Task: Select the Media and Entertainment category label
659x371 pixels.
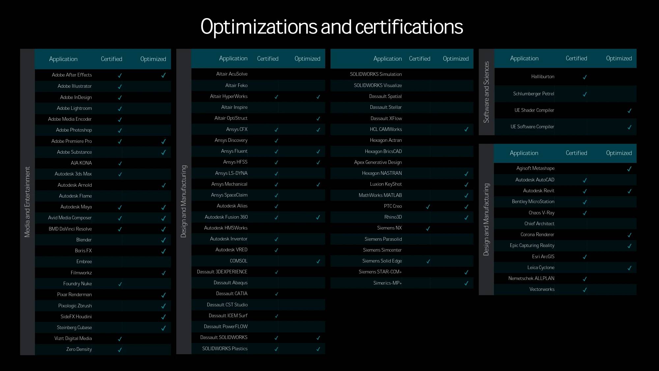Action: [x=27, y=202]
